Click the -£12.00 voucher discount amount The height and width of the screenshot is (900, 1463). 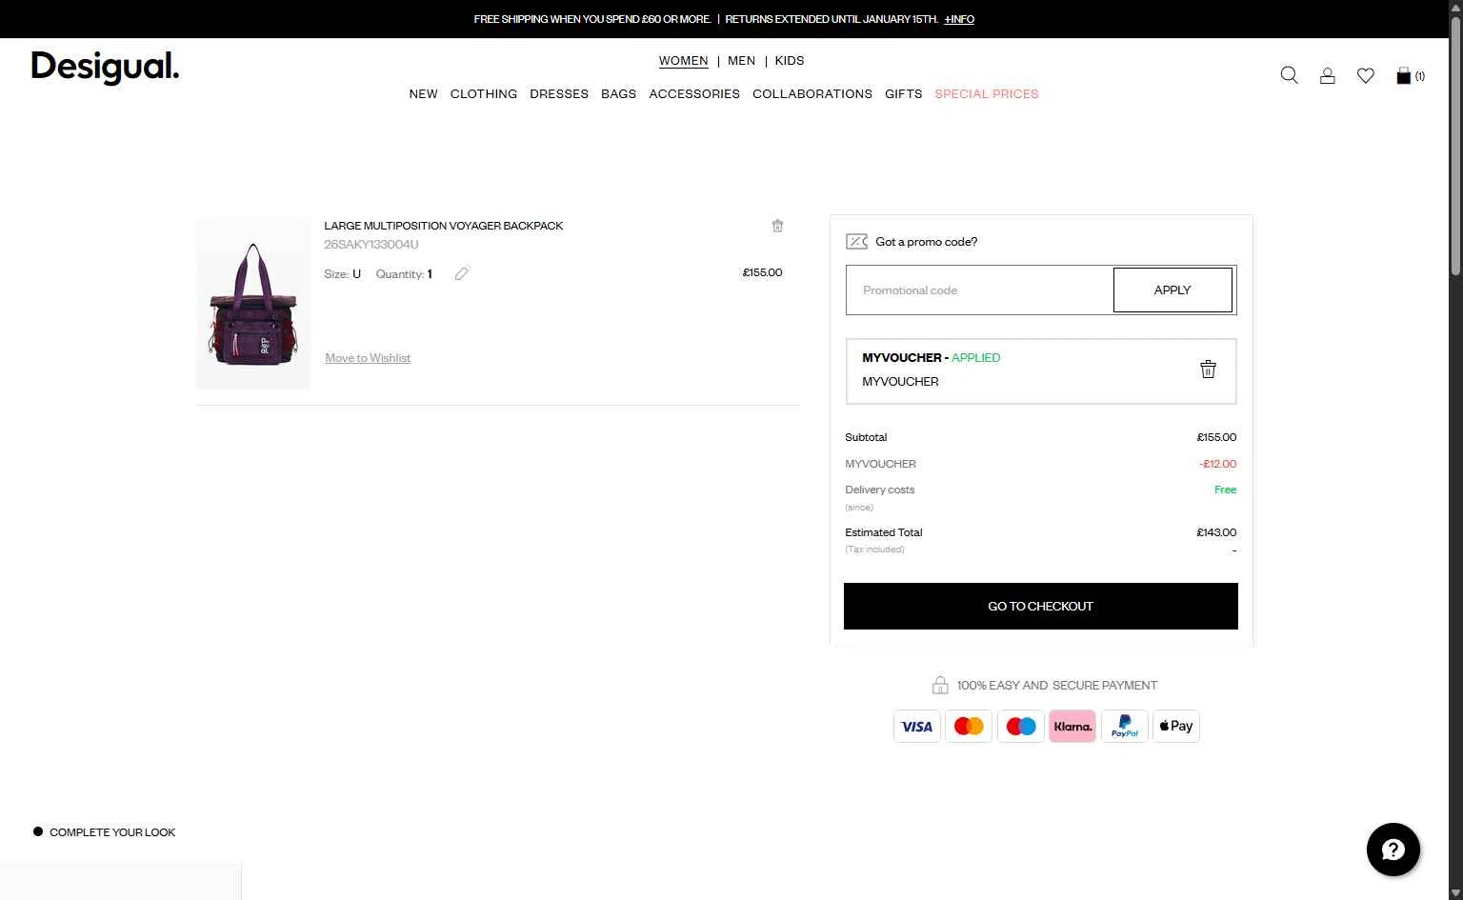(x=1218, y=464)
